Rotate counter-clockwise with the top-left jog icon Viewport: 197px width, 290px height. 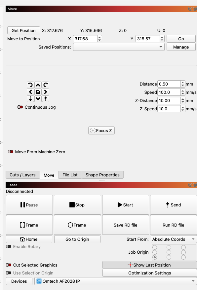point(30,85)
